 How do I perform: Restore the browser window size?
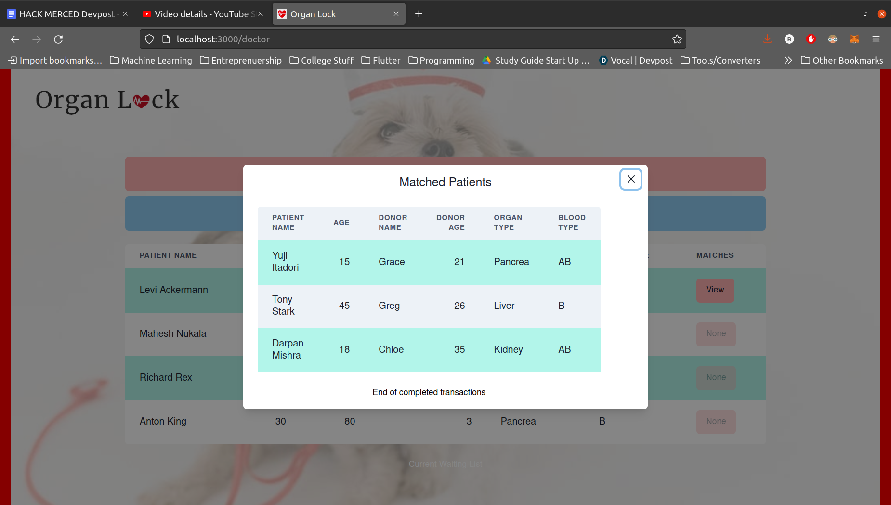[x=865, y=14]
